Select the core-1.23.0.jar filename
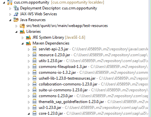The width and height of the screenshot is (151, 117). (x=51, y=113)
